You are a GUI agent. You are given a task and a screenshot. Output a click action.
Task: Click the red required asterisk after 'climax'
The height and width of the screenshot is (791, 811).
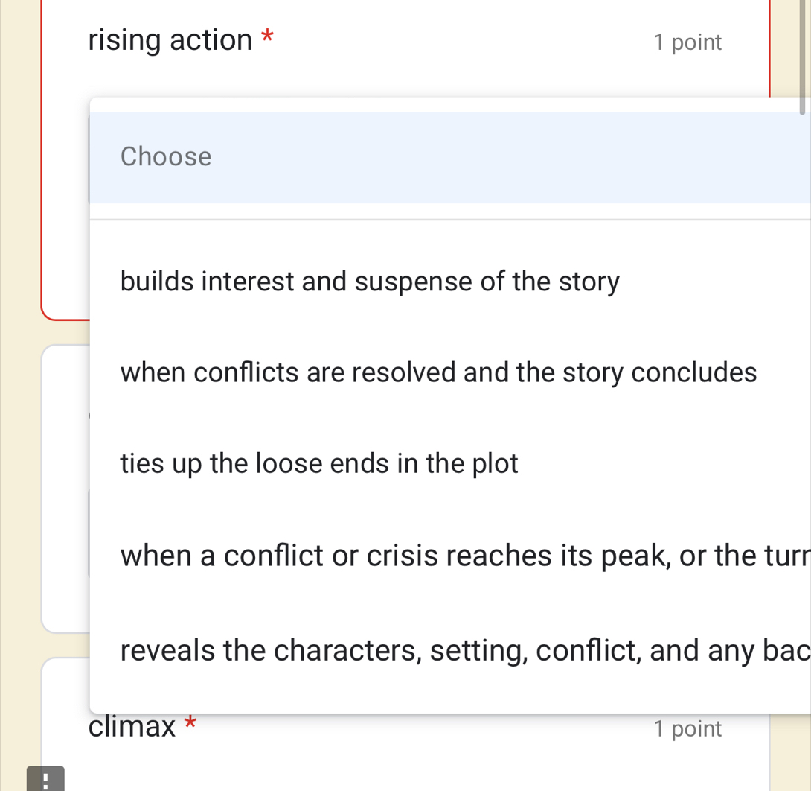click(x=190, y=722)
